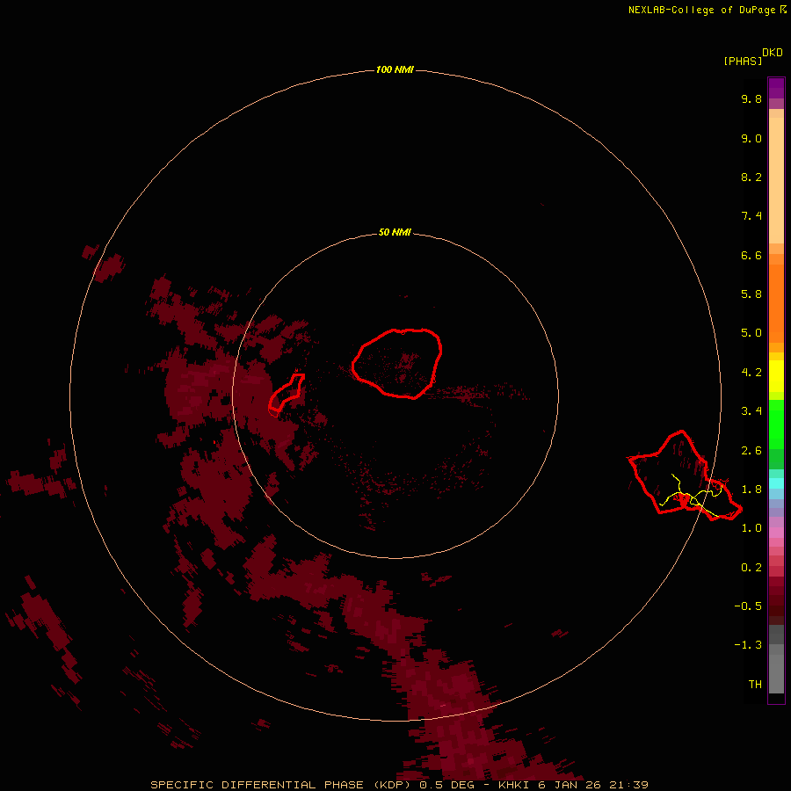Viewport: 791px width, 791px height.
Task: Click the red-outlined island with yellow roads
Action: tap(684, 475)
